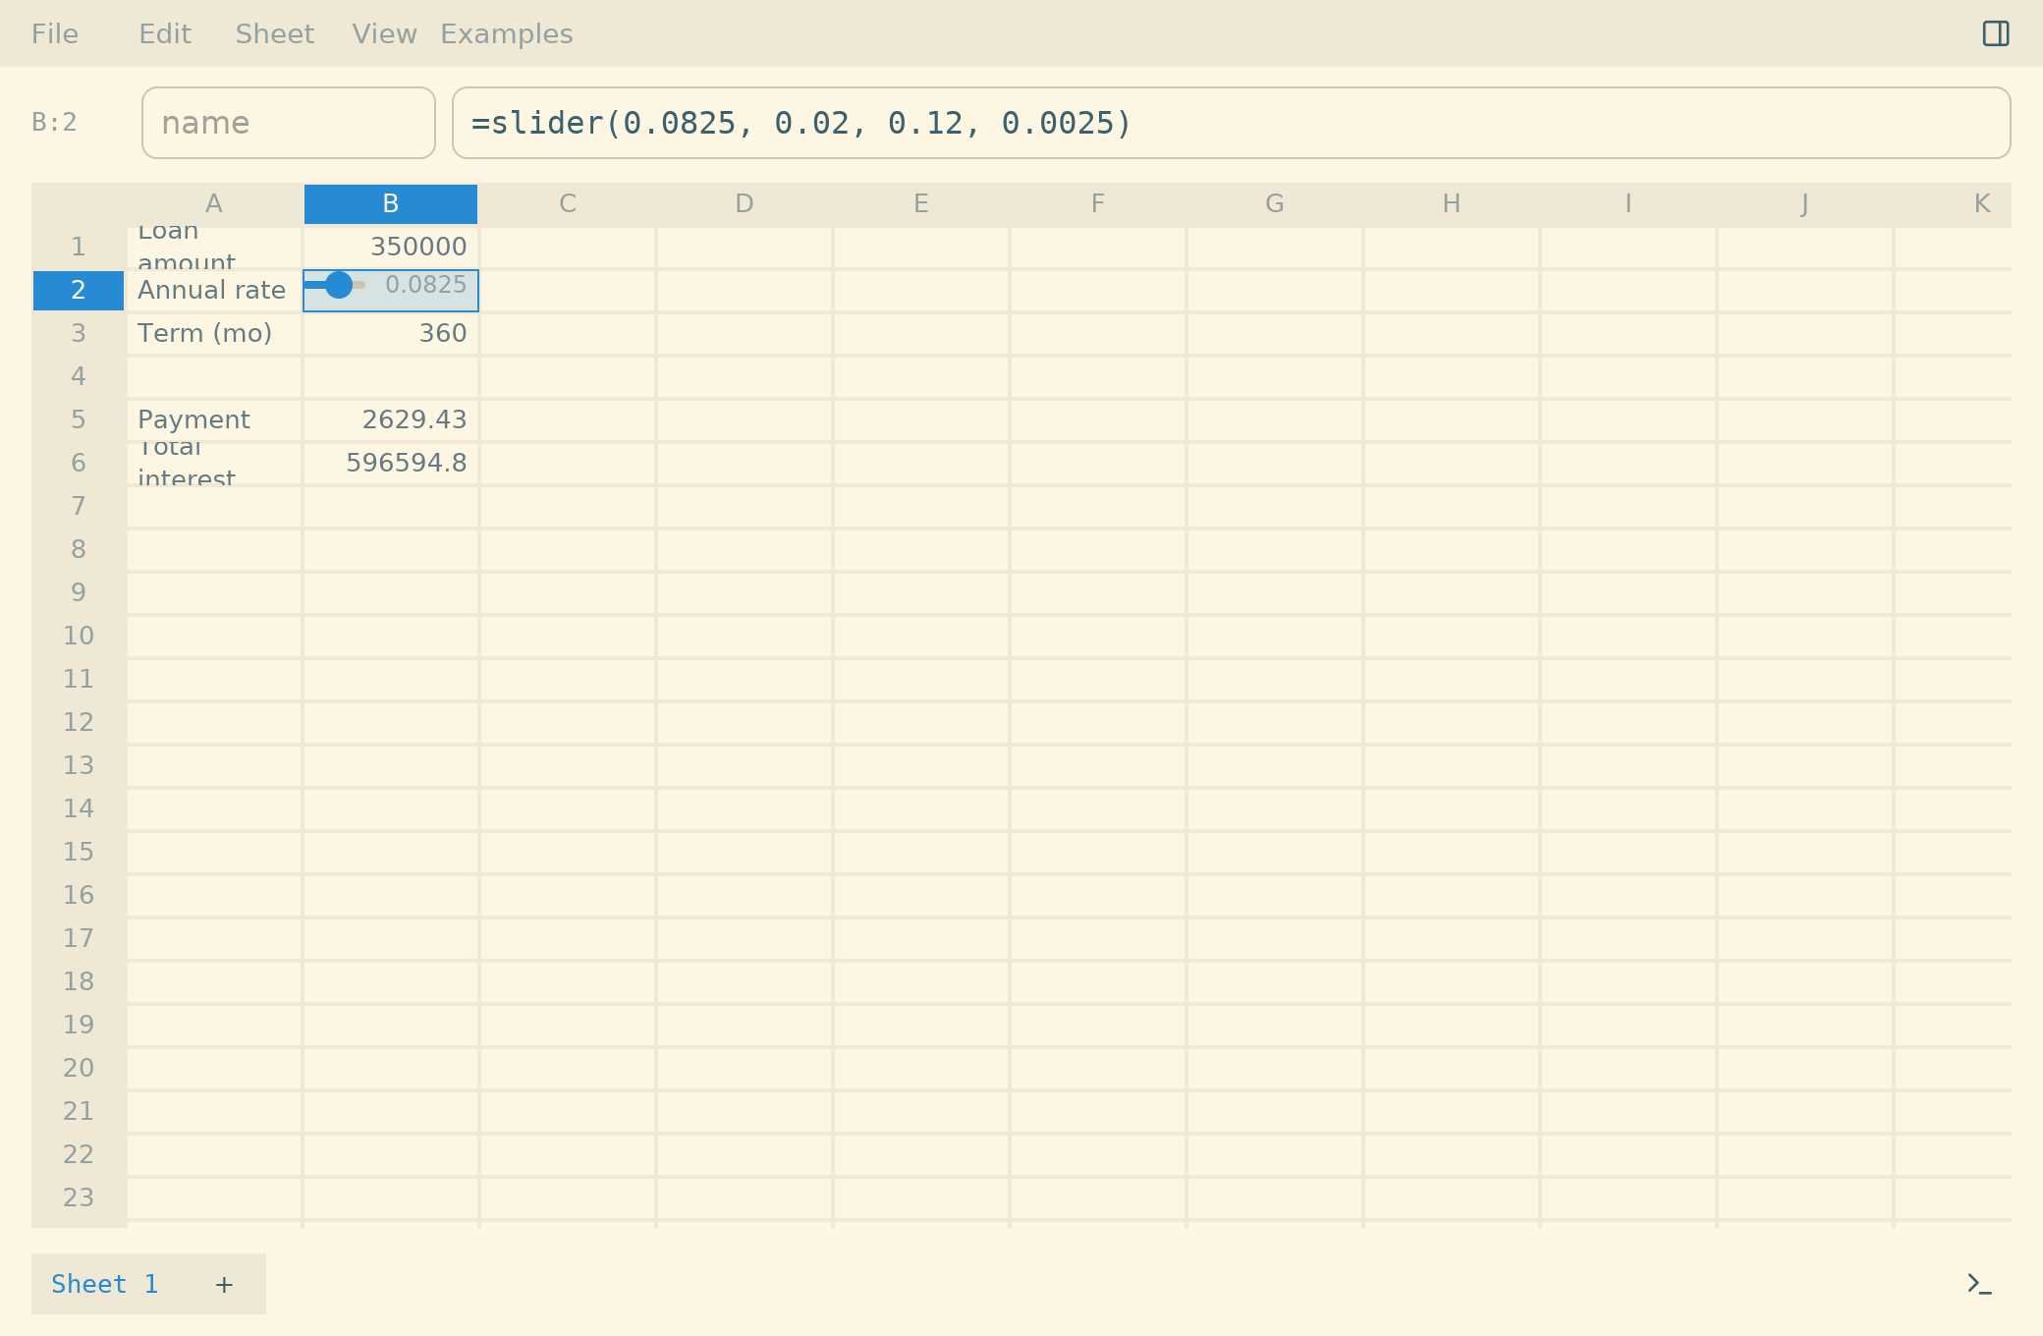Select column C header
The image size is (2043, 1336).
coord(568,204)
